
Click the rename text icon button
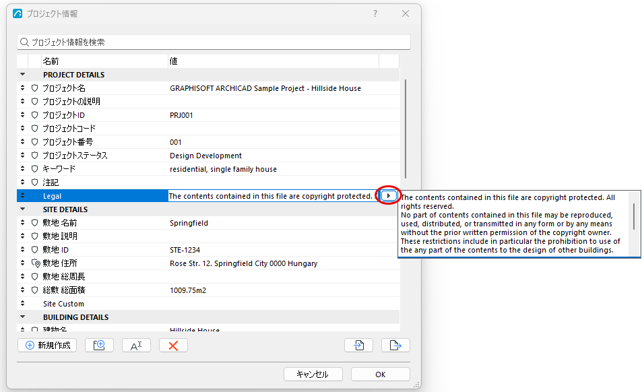point(136,346)
